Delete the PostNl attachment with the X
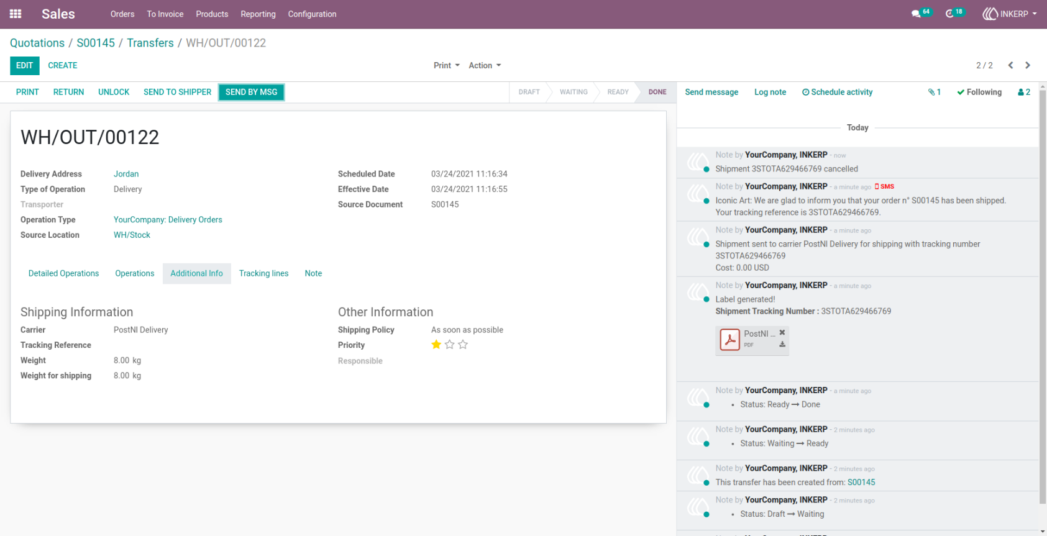1047x536 pixels. click(x=782, y=332)
